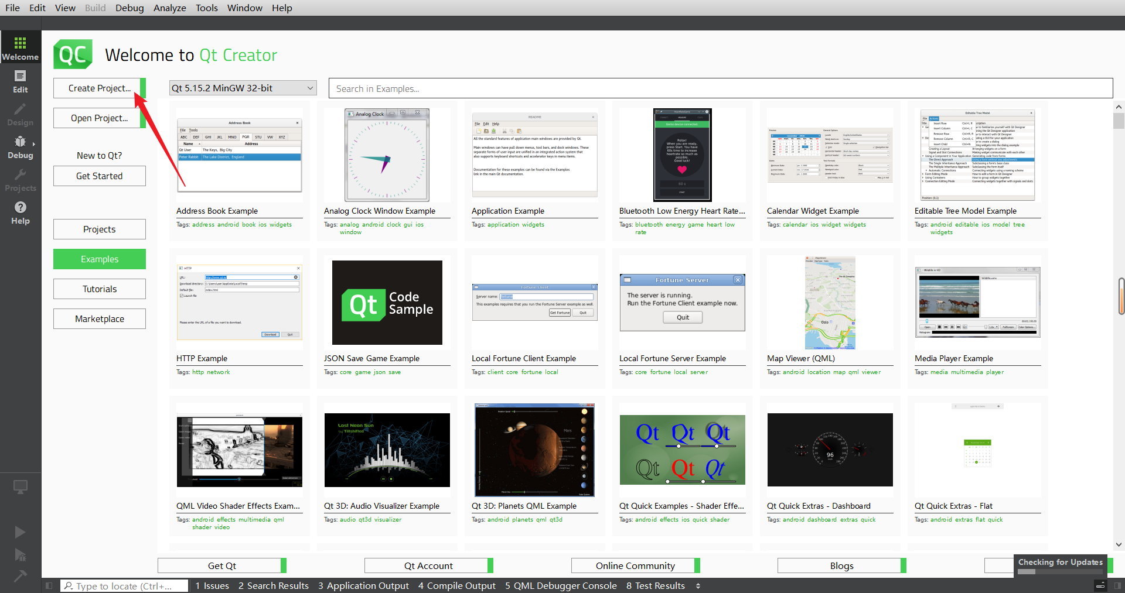Open Help mode in sidebar
Screen dimensions: 1125x593
click(x=21, y=212)
